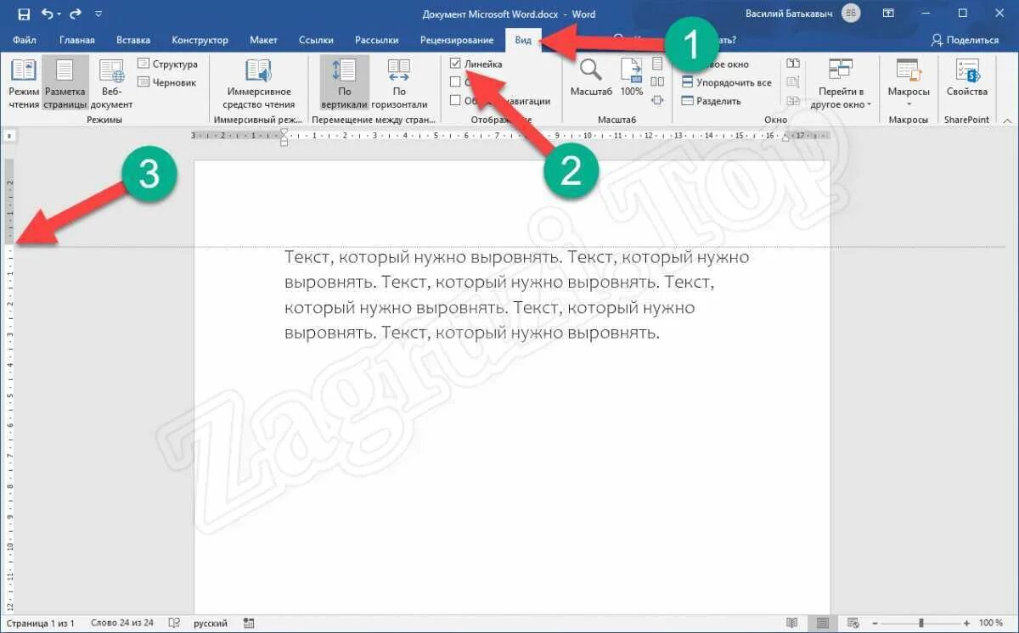Click the macro recording status bar icon

249,623
